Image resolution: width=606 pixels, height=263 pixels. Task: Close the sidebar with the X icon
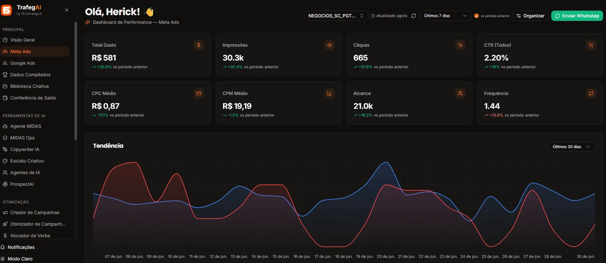(67, 10)
